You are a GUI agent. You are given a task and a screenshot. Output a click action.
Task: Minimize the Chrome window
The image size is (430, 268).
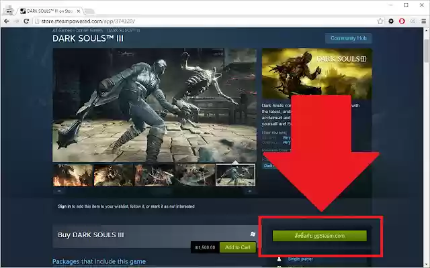pos(391,5)
